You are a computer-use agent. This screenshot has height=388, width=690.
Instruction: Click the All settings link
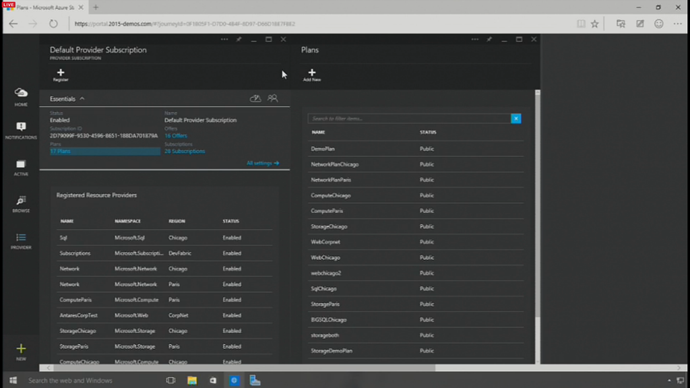coord(262,163)
